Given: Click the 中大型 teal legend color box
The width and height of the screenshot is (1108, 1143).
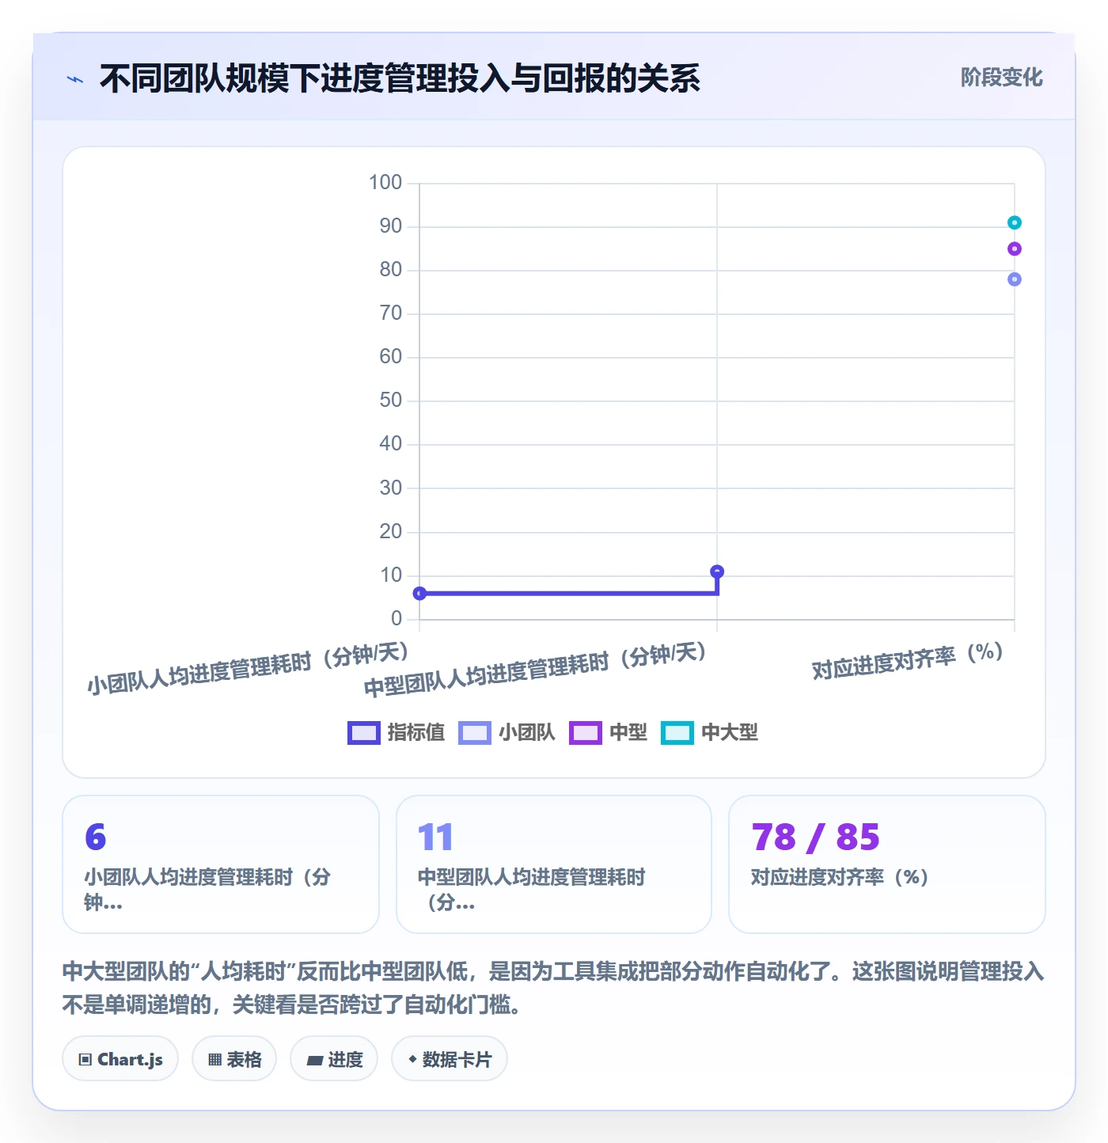Looking at the screenshot, I should click(x=677, y=733).
